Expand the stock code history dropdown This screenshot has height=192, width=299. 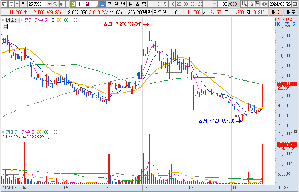[49, 4]
